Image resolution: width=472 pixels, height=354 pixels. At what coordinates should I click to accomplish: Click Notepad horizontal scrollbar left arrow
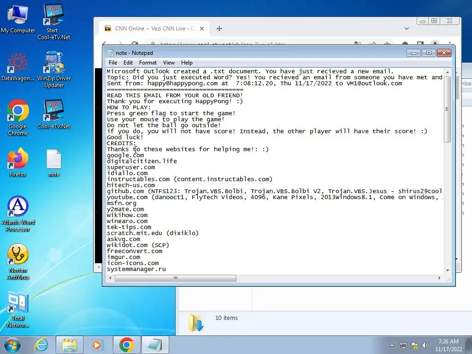click(110, 278)
